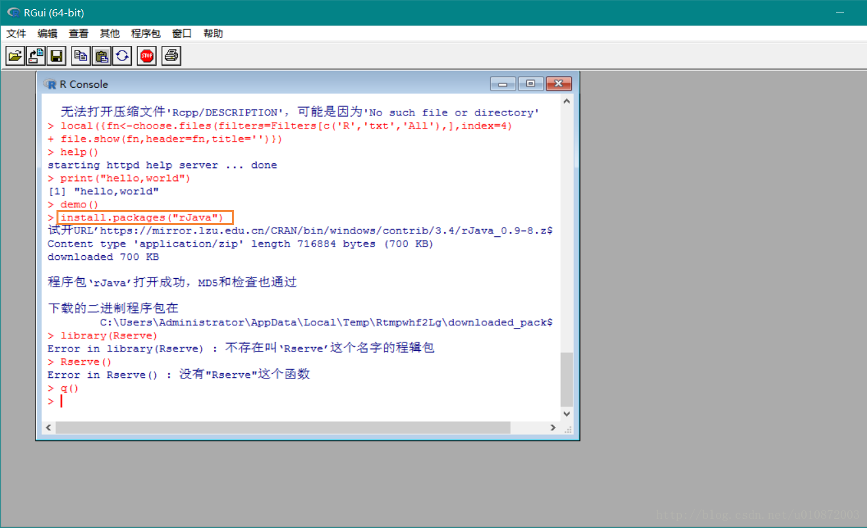Maximize the R Console window
The image size is (867, 528).
click(x=531, y=83)
